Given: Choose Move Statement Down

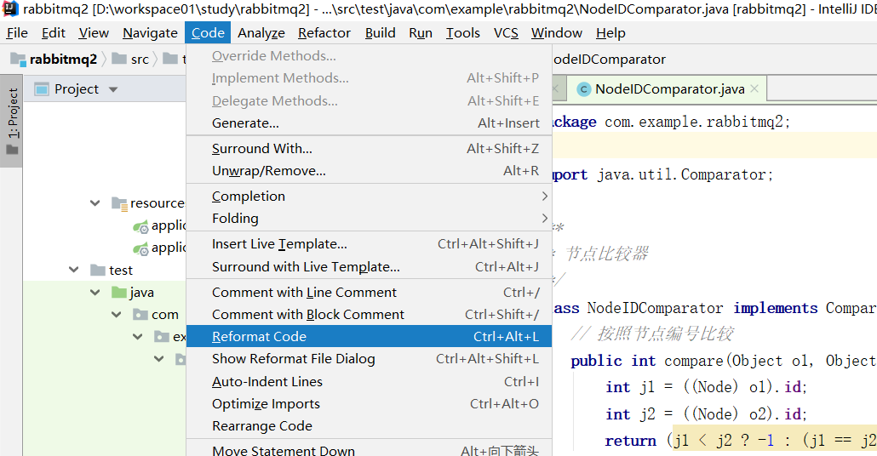Looking at the screenshot, I should click(370, 449).
